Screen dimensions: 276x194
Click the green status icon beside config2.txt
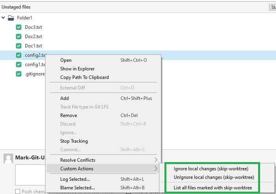click(x=19, y=55)
